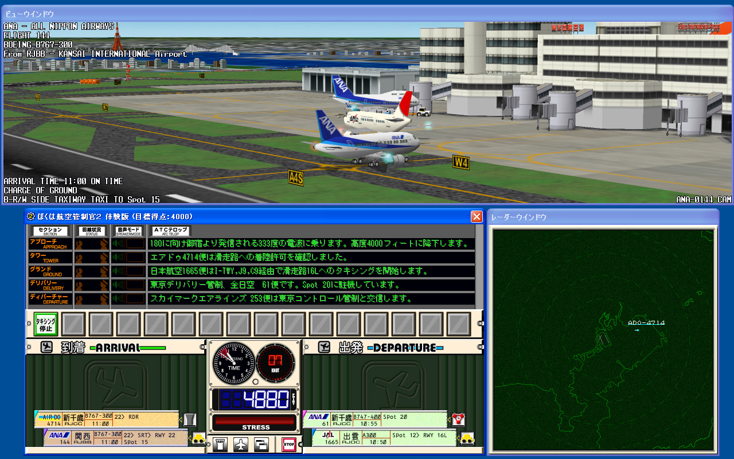Viewport: 734px width, 459px height.
Task: Click the Approach message about descending to 4000 feet
Action: point(311,243)
